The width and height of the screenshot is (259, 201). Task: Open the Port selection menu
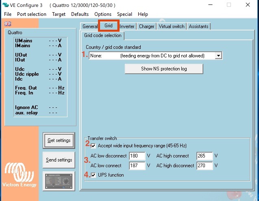point(32,14)
